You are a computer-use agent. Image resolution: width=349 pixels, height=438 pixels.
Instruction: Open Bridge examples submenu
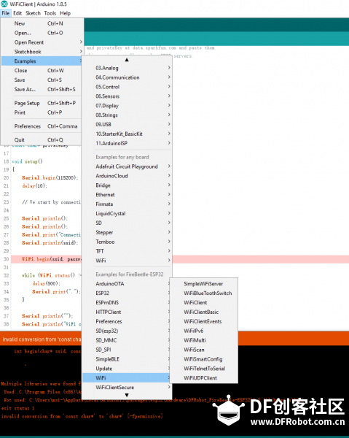click(127, 185)
